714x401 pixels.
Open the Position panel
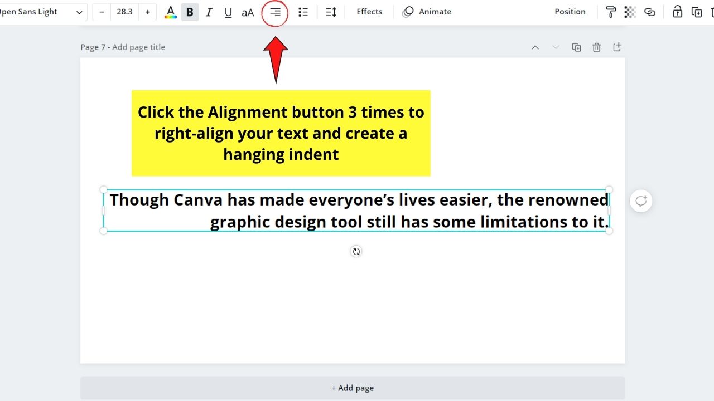click(x=570, y=12)
